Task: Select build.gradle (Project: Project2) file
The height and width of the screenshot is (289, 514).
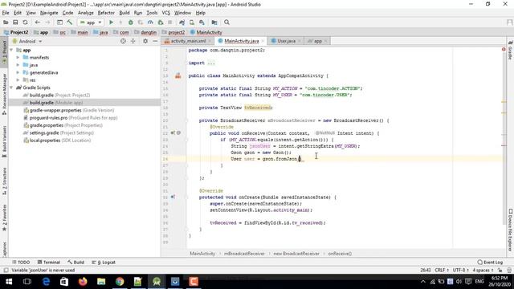Action: tap(59, 95)
